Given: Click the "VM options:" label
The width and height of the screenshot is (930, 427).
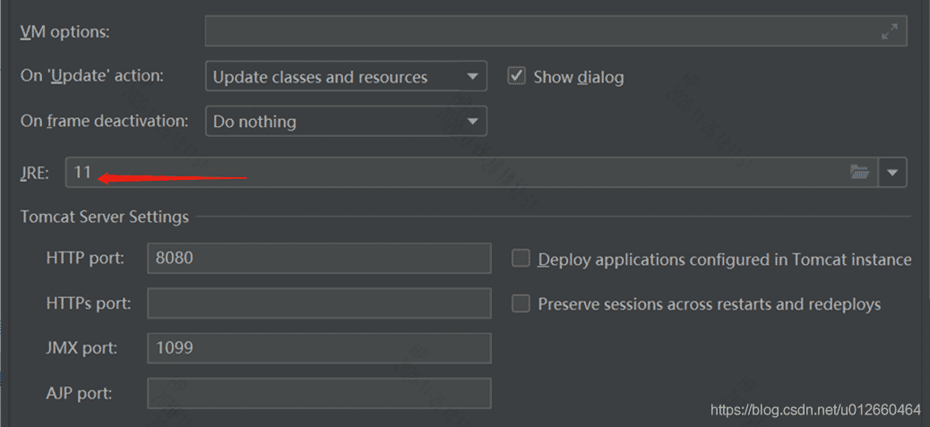Looking at the screenshot, I should (x=65, y=32).
